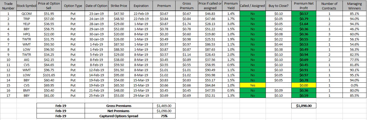The height and width of the screenshot is (120, 367).
Task: Click trade number 17 cell
Action: pyautogui.click(x=8, y=96)
